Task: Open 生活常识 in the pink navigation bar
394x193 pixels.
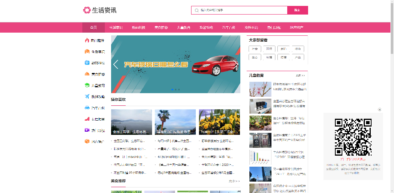Action: click(116, 28)
